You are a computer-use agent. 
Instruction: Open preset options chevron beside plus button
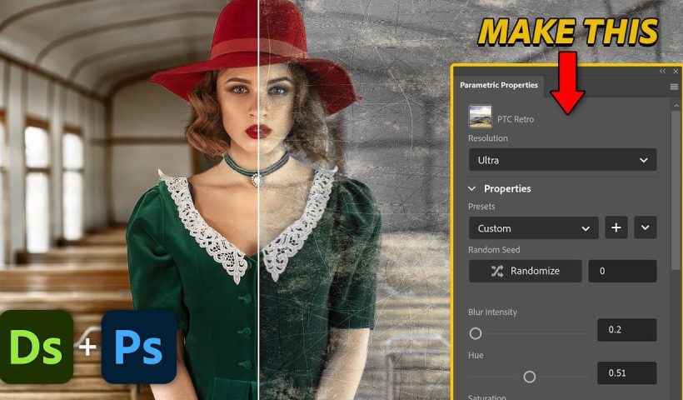pyautogui.click(x=645, y=227)
